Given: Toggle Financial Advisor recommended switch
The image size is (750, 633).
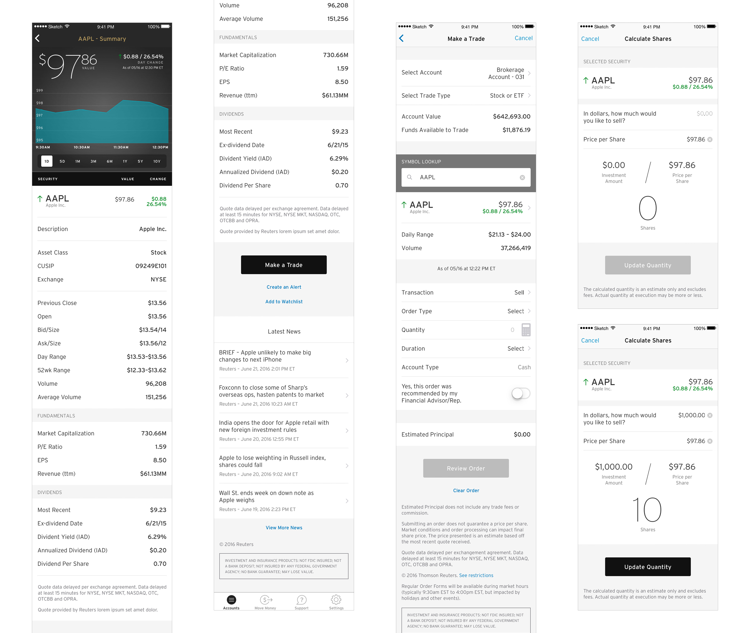Looking at the screenshot, I should [x=521, y=393].
